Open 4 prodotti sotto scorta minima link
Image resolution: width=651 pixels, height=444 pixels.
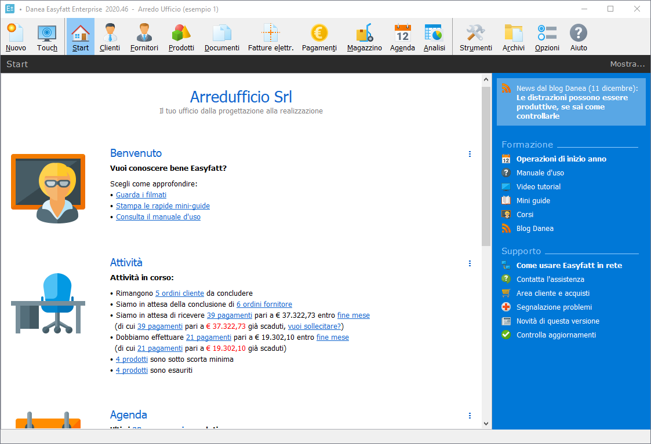132,359
